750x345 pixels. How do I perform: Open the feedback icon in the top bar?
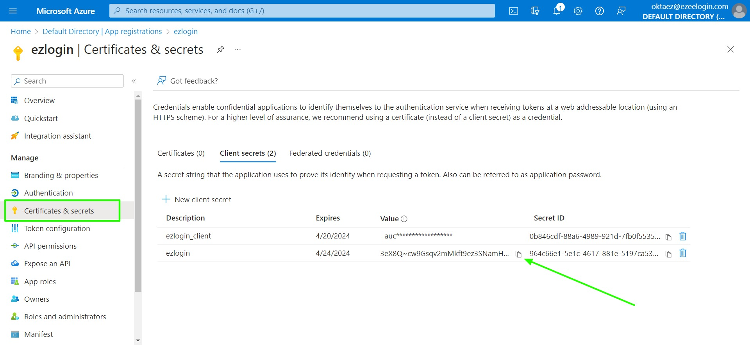coord(621,11)
